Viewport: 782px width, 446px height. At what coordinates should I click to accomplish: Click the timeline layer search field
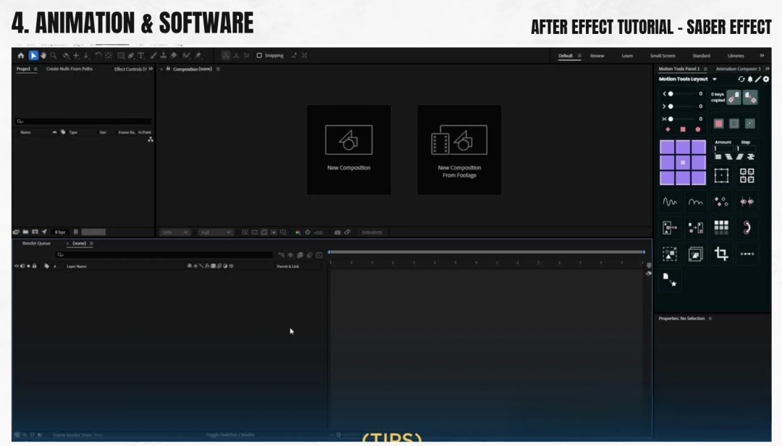pos(164,255)
